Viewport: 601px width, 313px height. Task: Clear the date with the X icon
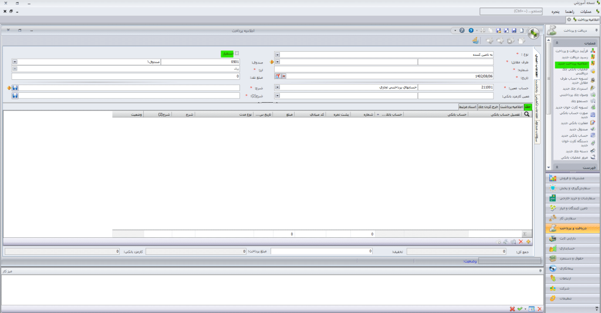(x=283, y=76)
